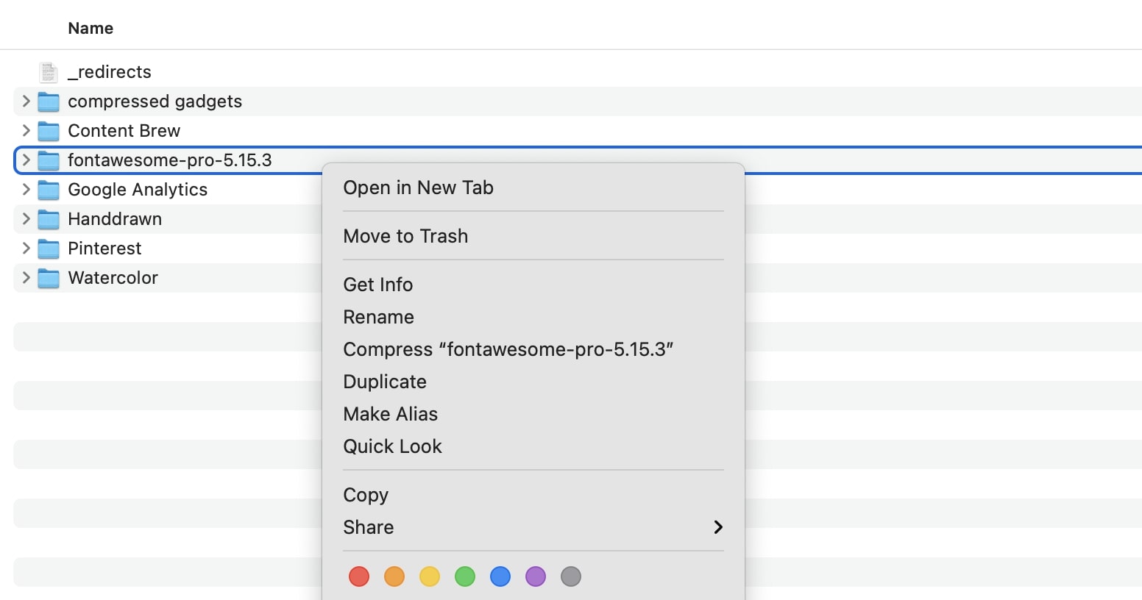Expand the Watercolor folder
1142x600 pixels.
tap(25, 278)
